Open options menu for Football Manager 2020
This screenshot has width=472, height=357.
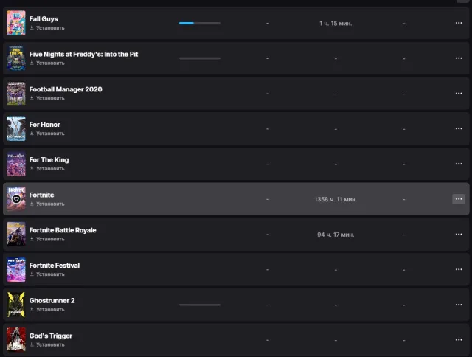pos(459,94)
